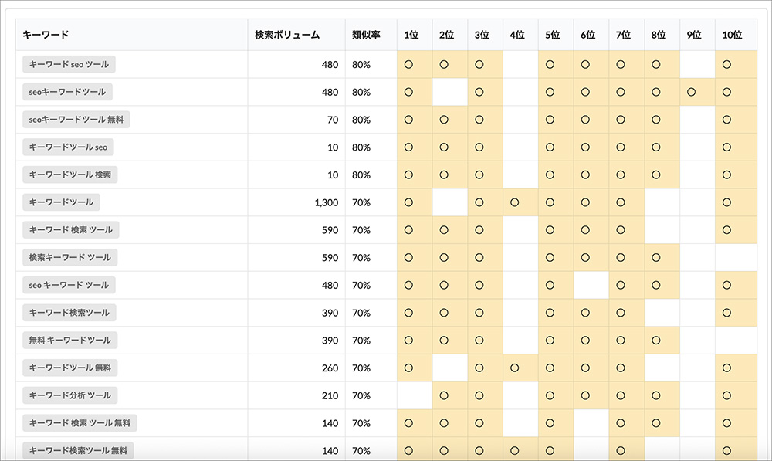Click the 'キーワード分析 ツール' keyword tag
Viewport: 772px width, 461px height.
[x=69, y=395]
